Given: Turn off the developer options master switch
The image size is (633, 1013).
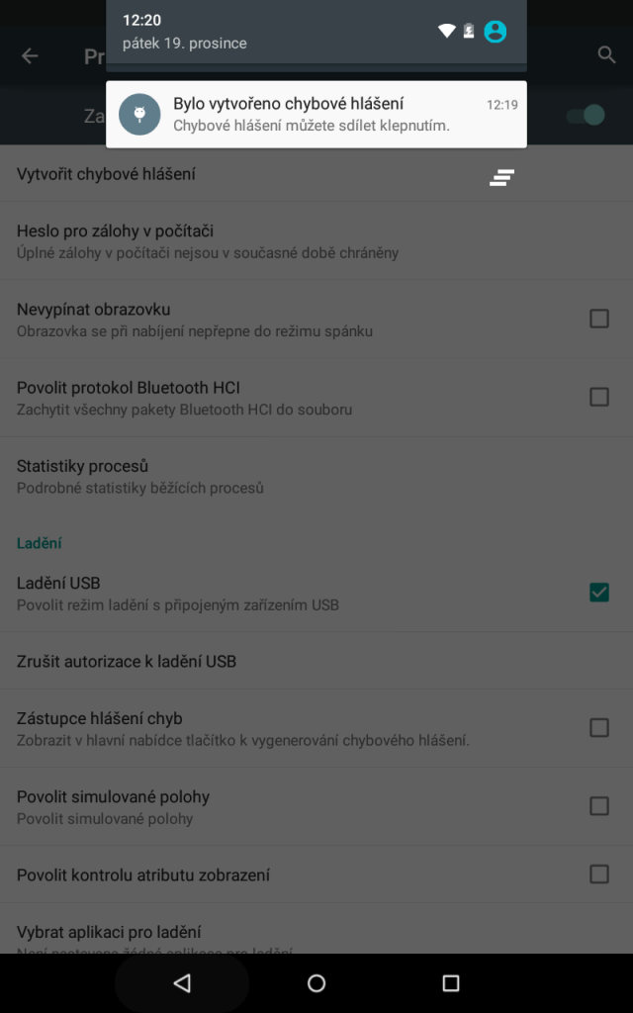Looking at the screenshot, I should tap(586, 115).
